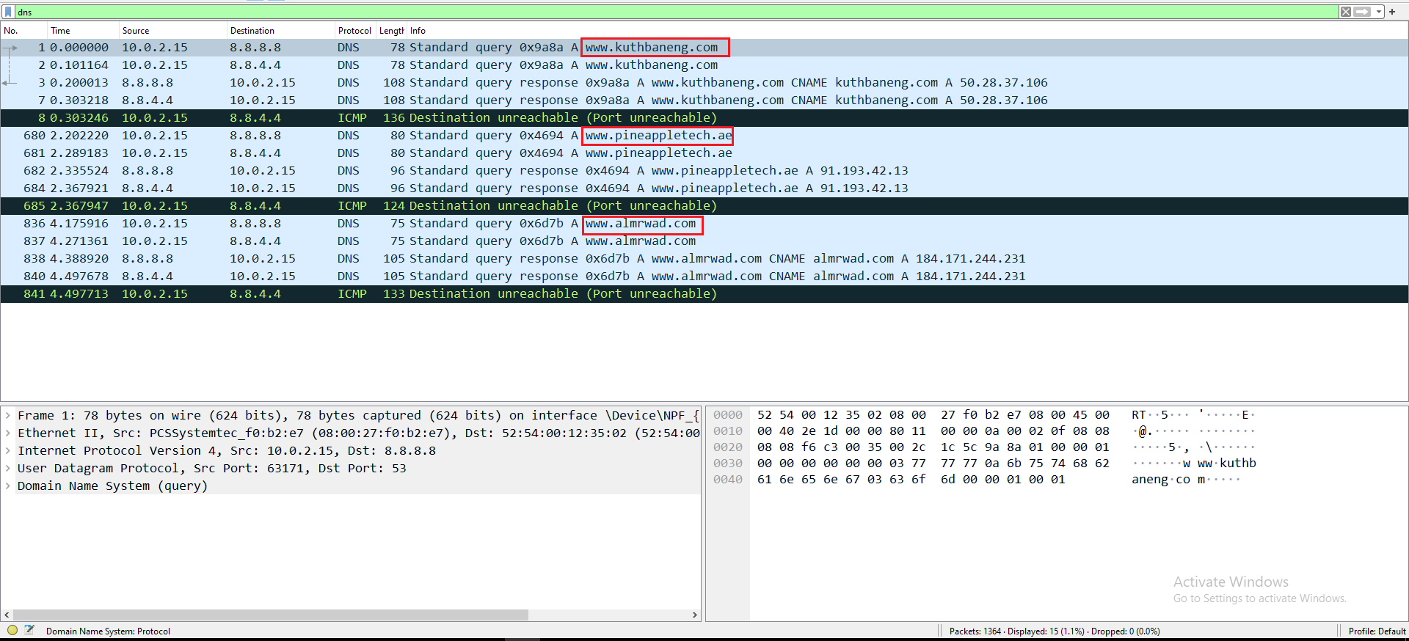Sort packets by the Protocol column
Viewport: 1409px width, 641px height.
[355, 31]
